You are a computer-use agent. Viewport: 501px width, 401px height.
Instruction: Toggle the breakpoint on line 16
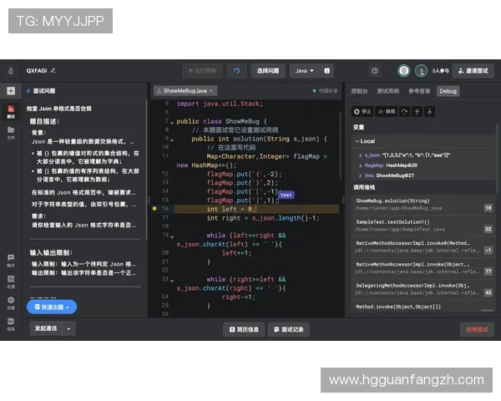[154, 209]
